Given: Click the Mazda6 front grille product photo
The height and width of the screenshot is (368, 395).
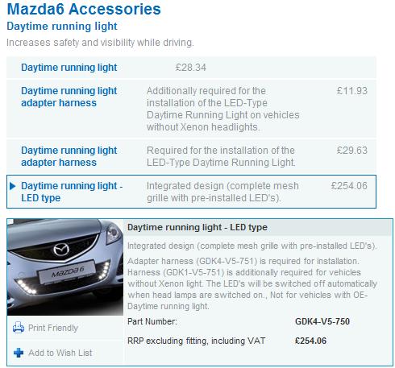Looking at the screenshot, I should click(x=65, y=267).
